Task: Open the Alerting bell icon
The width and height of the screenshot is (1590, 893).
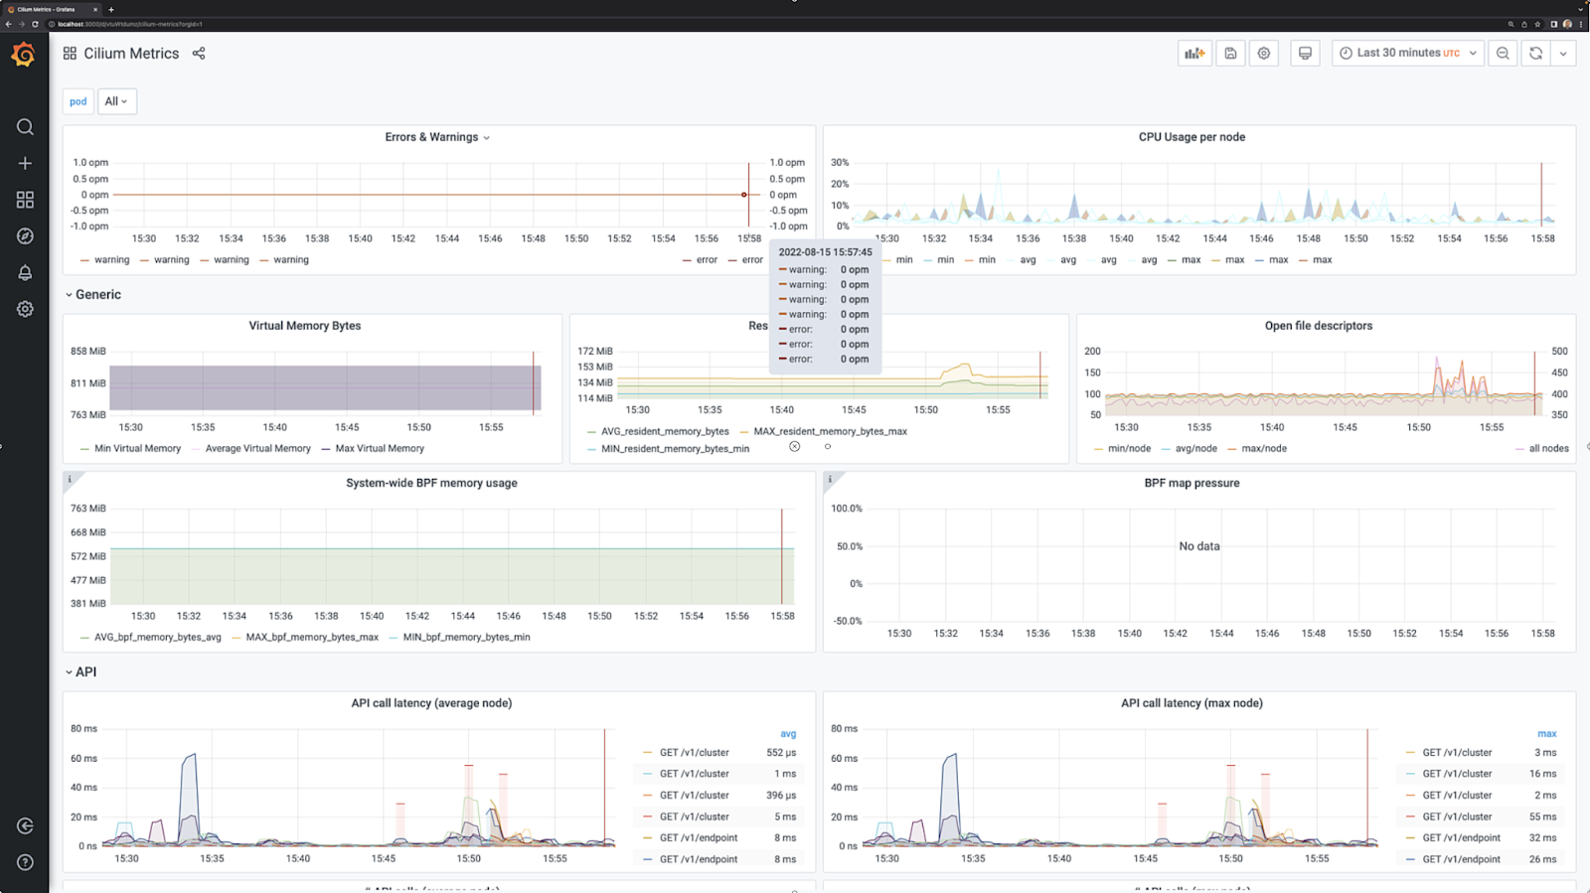Action: pyautogui.click(x=25, y=273)
